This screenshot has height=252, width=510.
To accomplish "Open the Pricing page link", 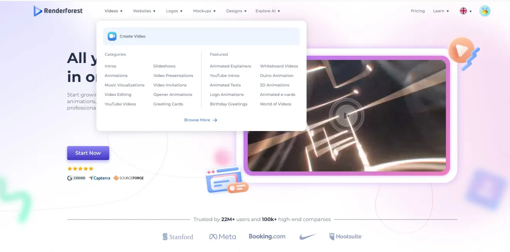I will coord(418,11).
